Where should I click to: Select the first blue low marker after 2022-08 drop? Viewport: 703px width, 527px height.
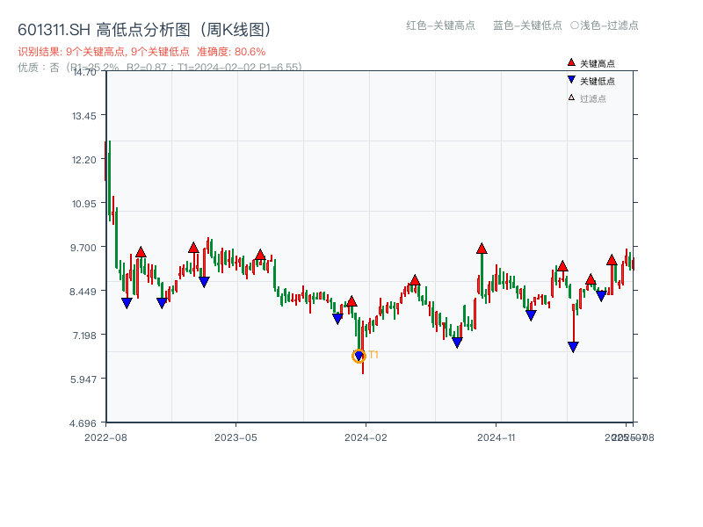(127, 303)
